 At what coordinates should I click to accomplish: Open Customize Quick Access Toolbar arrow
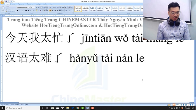(x=15, y=1)
